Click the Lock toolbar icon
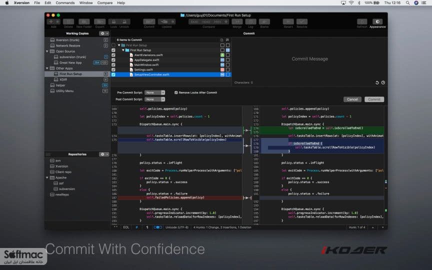 coord(113,22)
